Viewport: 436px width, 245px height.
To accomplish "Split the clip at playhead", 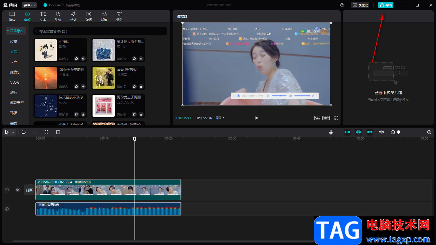I will click(47, 132).
